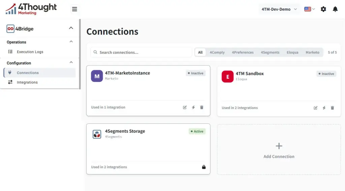Image resolution: width=345 pixels, height=191 pixels.
Task: Open the US flag language dropdown
Action: click(x=310, y=9)
